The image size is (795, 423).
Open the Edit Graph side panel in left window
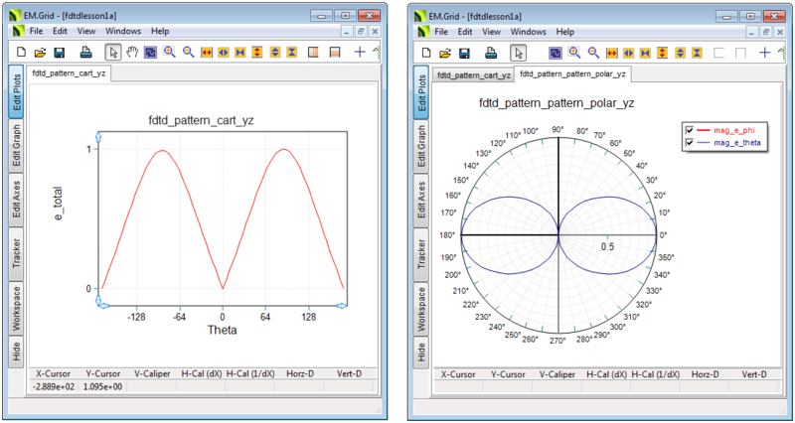(x=16, y=144)
